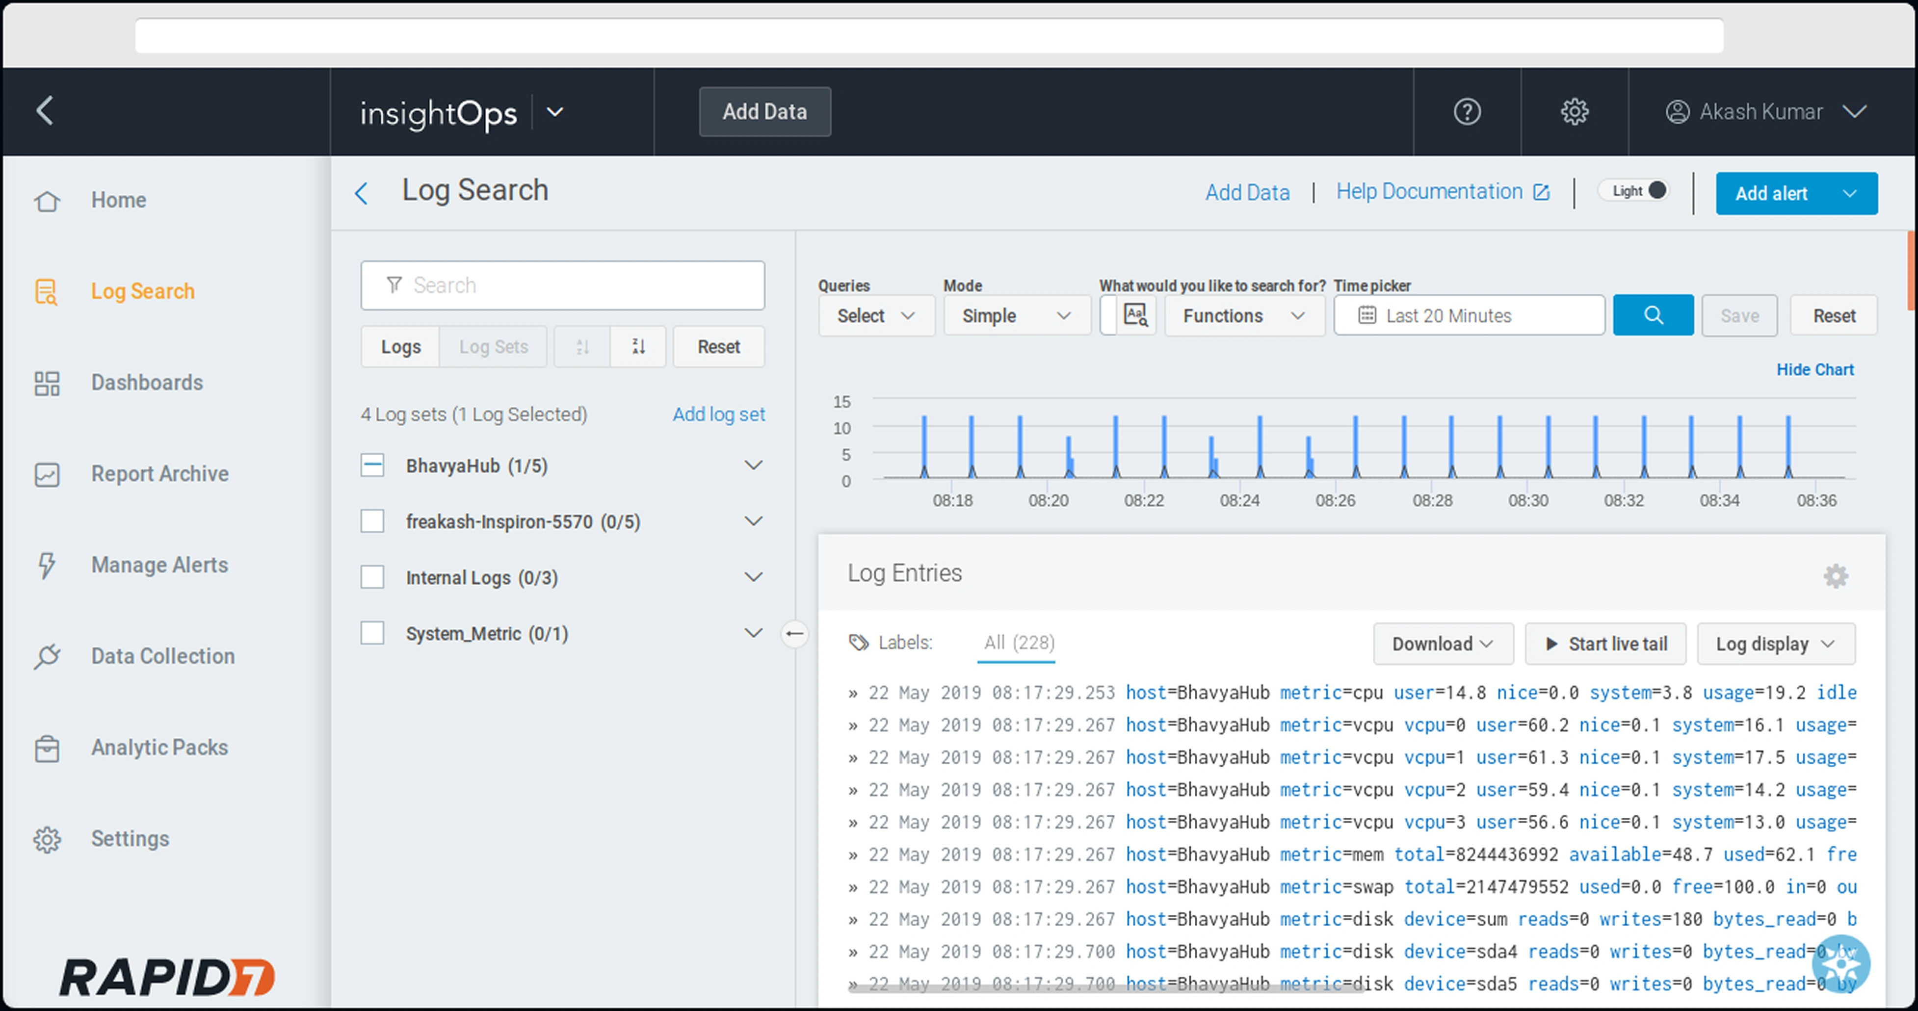Check the freakash-Inspiron-5570 log set checkbox
The image size is (1918, 1011).
(372, 521)
